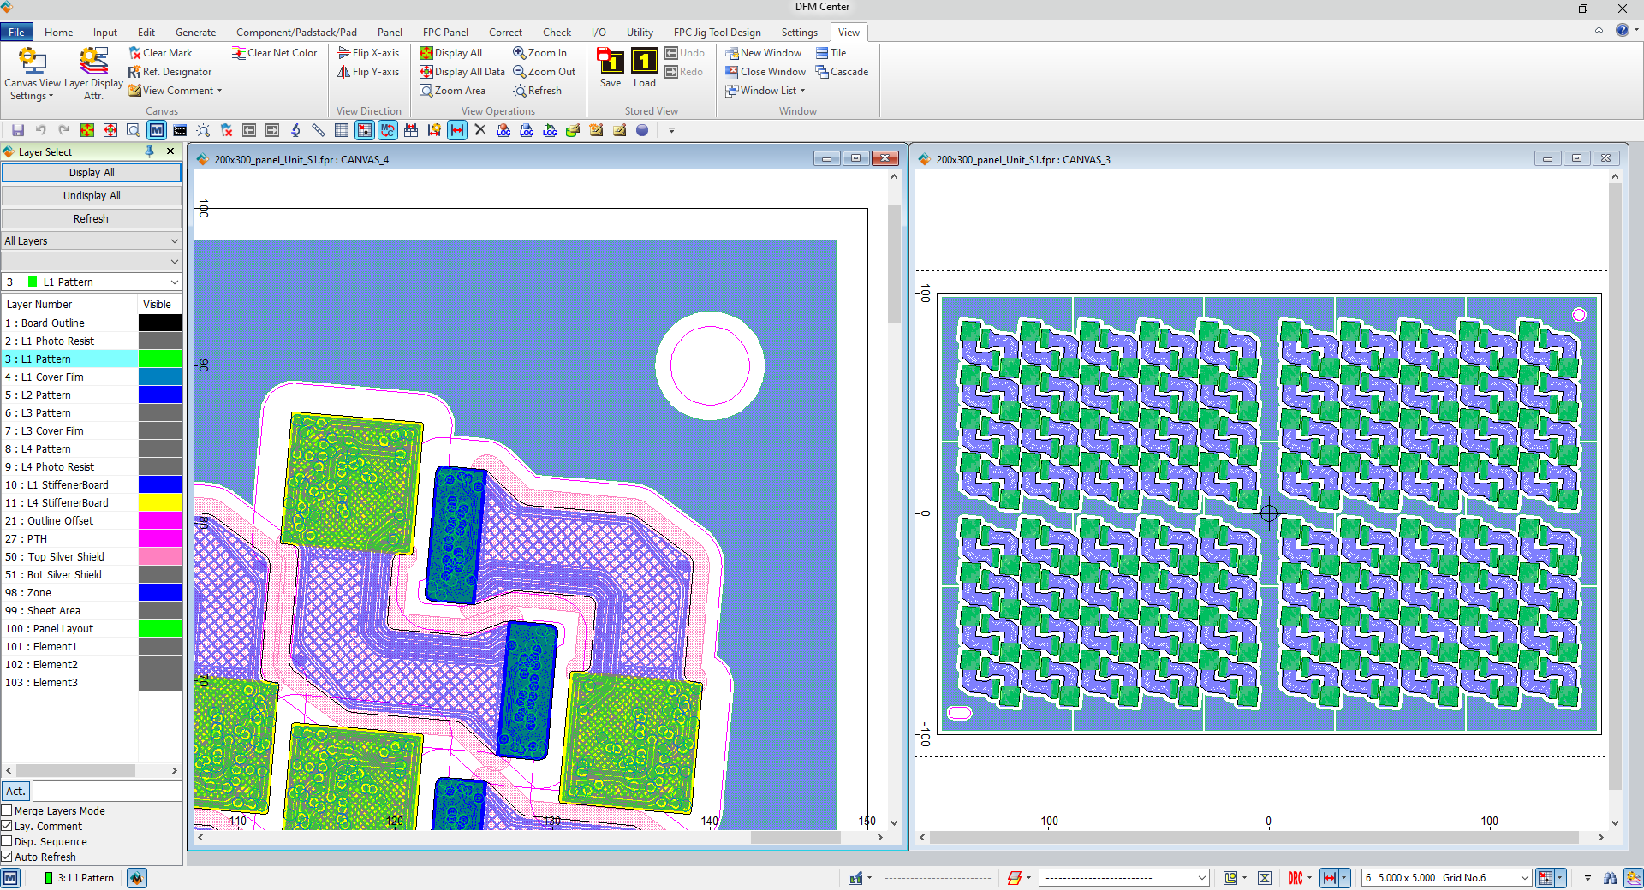Toggle Merge Layers Mode checkbox
This screenshot has height=890, width=1644.
coord(7,810)
